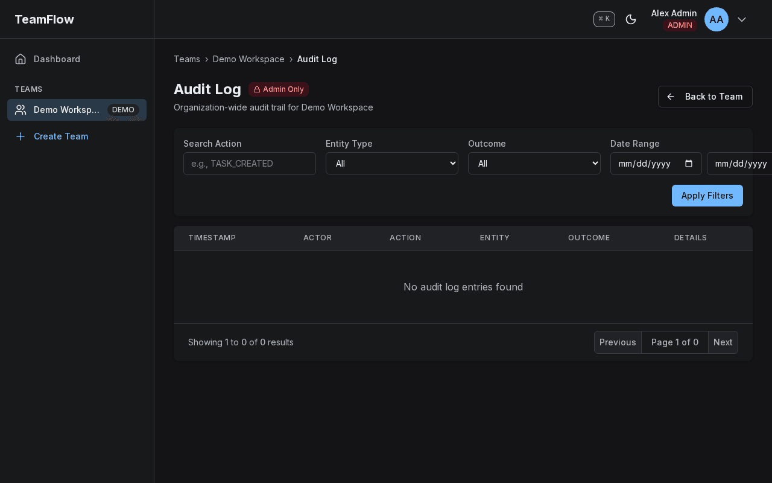Viewport: 772px width, 483px height.
Task: Select Demo Workspace in the breadcrumb trail
Action: (x=248, y=59)
